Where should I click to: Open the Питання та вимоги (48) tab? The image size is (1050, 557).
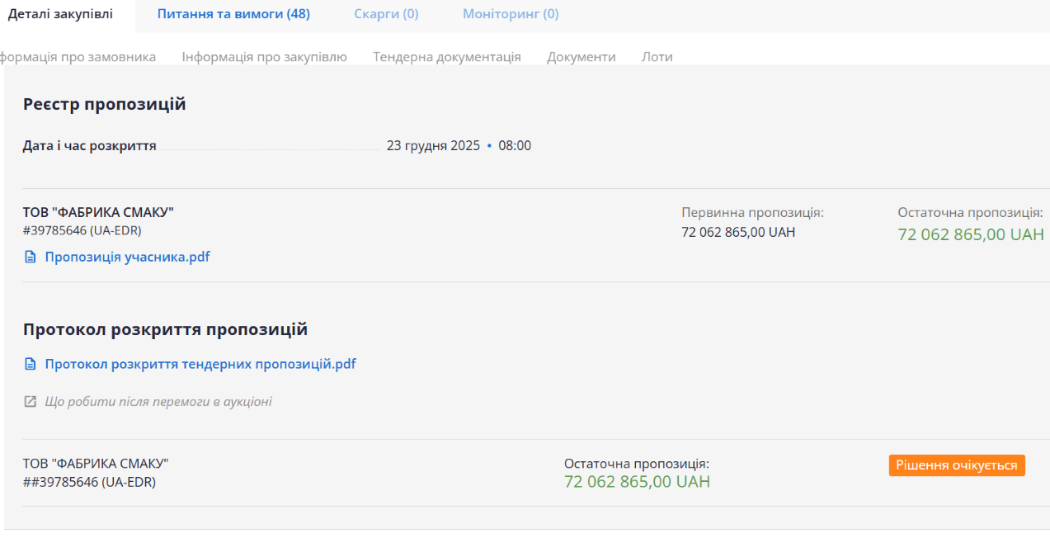coord(233,14)
